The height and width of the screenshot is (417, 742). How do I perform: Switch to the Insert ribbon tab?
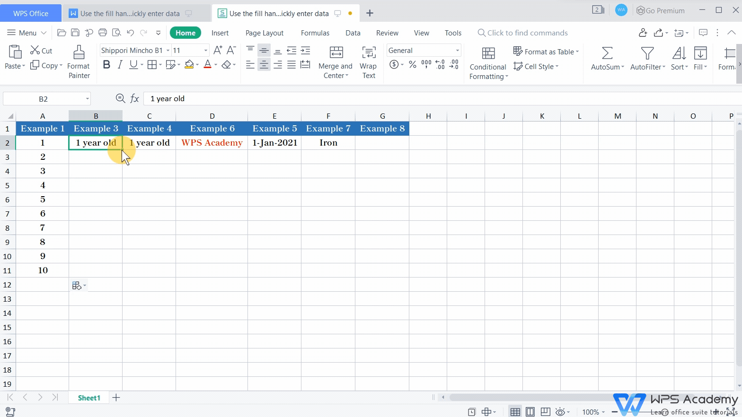(220, 33)
